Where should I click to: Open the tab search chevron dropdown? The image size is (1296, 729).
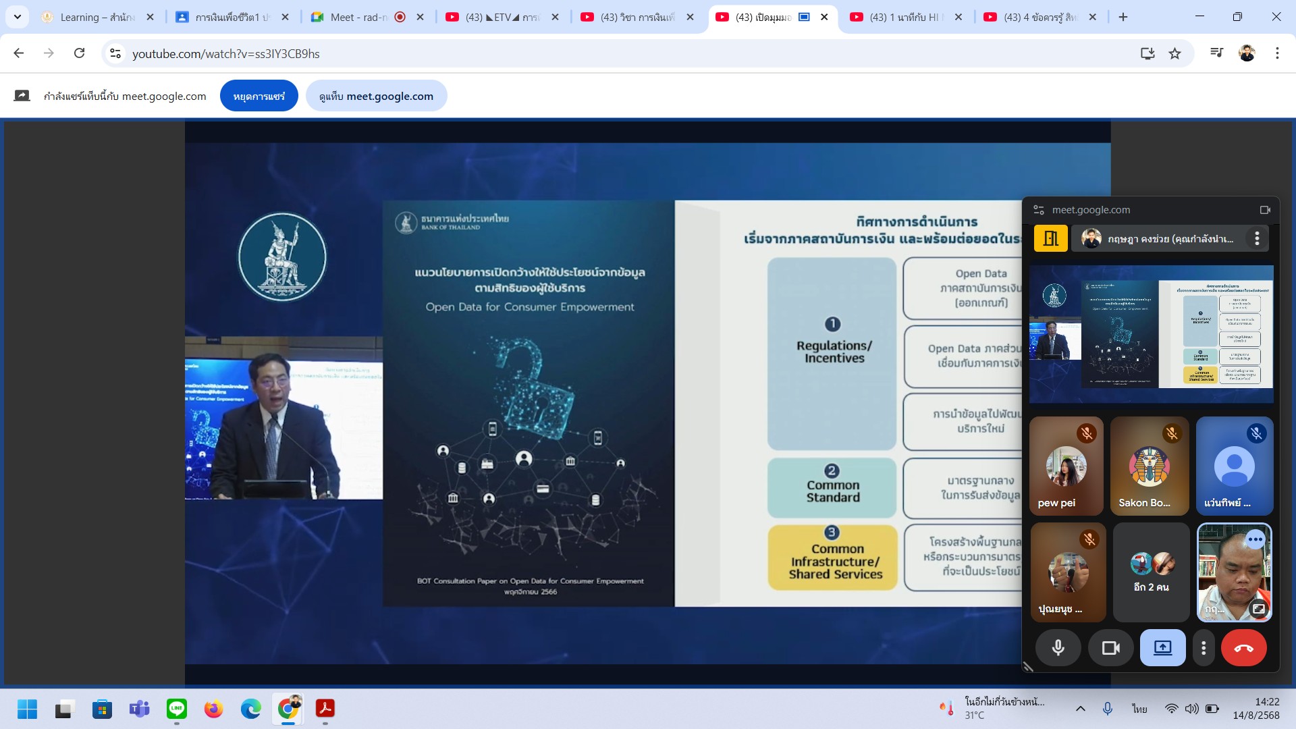[x=18, y=17]
